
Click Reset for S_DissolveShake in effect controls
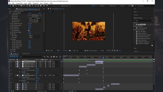coord(30,13)
